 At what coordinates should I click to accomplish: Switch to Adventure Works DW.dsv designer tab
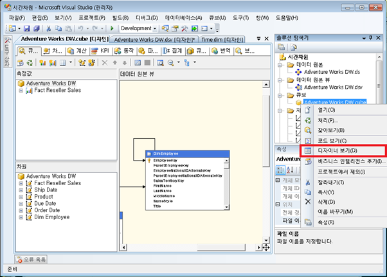pos(154,39)
